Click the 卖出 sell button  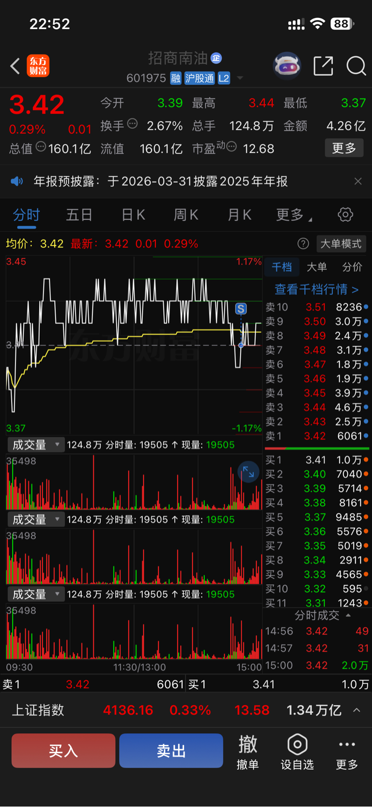coord(171,751)
